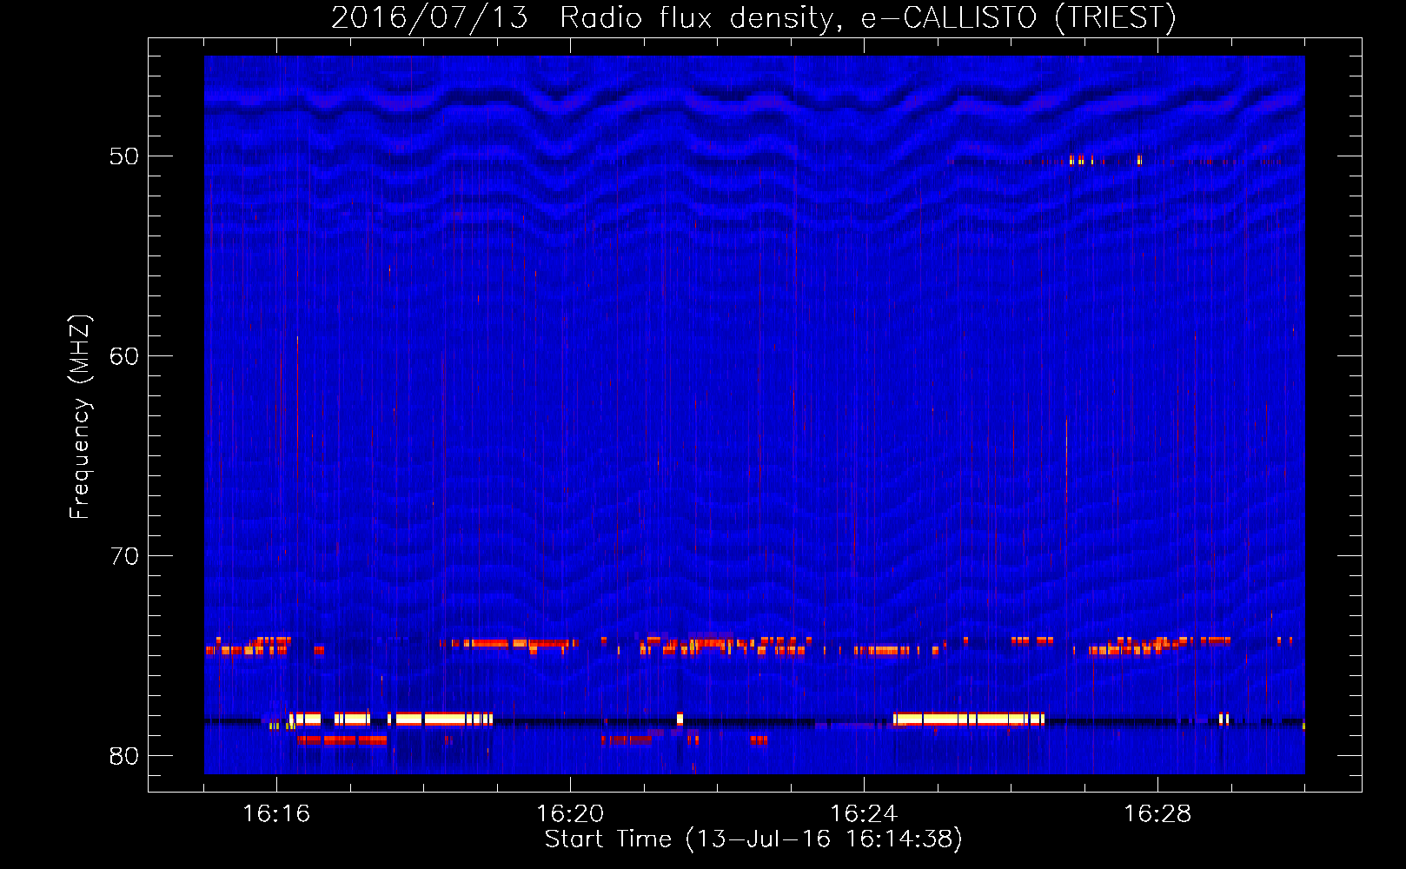The height and width of the screenshot is (869, 1406).
Task: Click the 'Frequency (MHZ)' y-axis label
Action: pos(79,417)
